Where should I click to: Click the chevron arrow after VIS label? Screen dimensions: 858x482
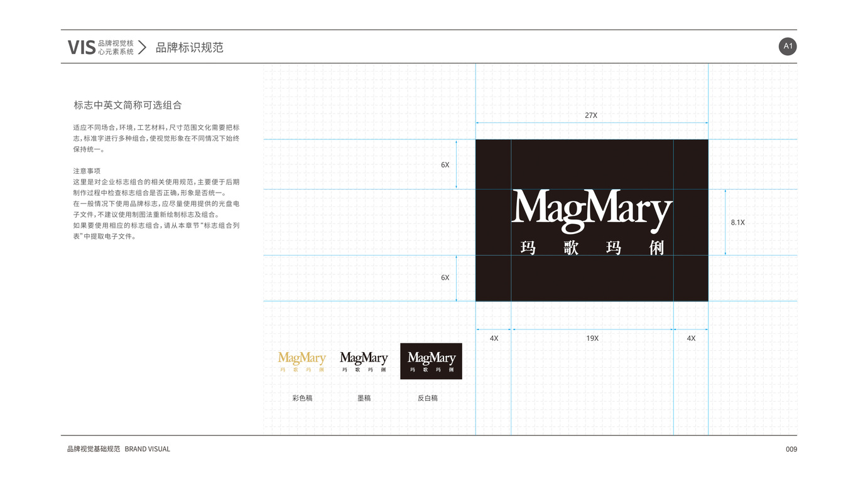pos(143,48)
